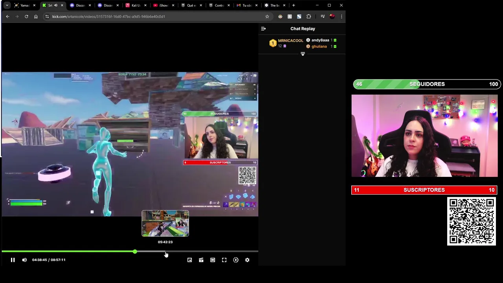
Task: Click the seek preview thumbnail
Action: click(x=165, y=223)
